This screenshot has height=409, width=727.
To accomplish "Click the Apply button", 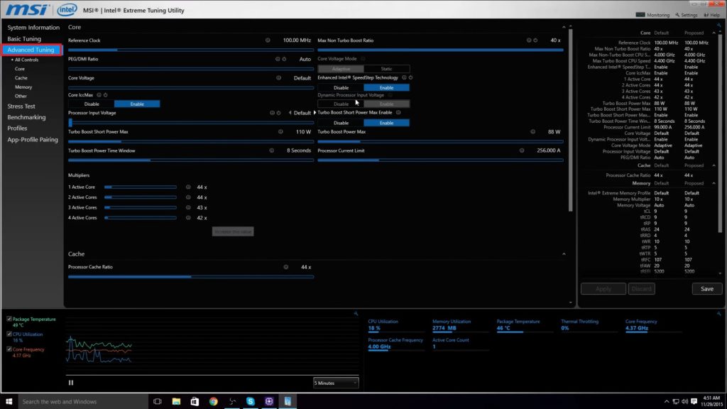I will [x=603, y=289].
